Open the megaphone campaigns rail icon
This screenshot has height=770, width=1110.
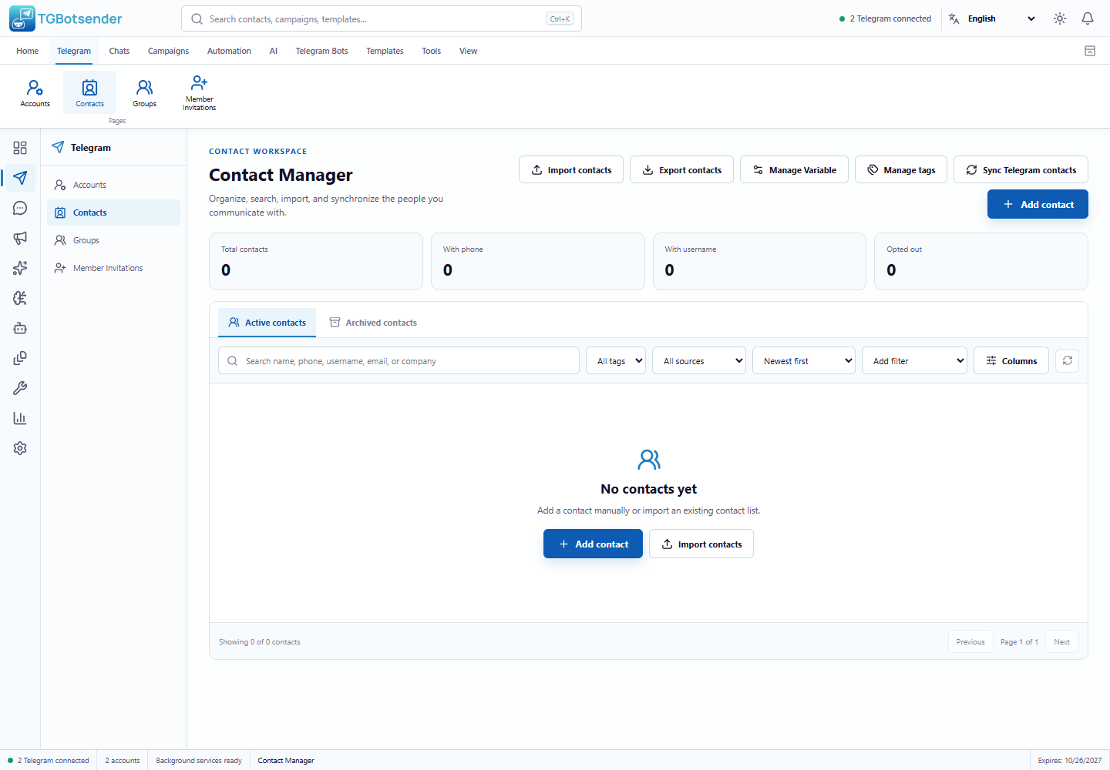tap(20, 238)
